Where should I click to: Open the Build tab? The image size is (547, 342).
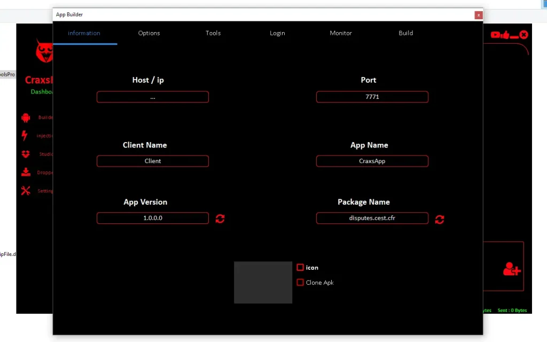point(405,33)
